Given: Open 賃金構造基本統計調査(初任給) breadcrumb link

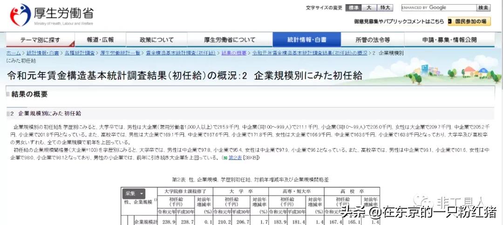Looking at the screenshot, I should coord(181,53).
